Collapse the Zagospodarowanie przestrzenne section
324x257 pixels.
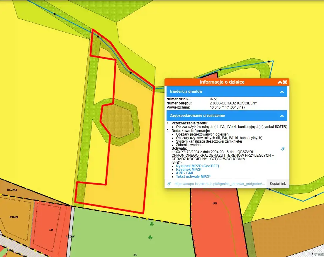point(282,116)
